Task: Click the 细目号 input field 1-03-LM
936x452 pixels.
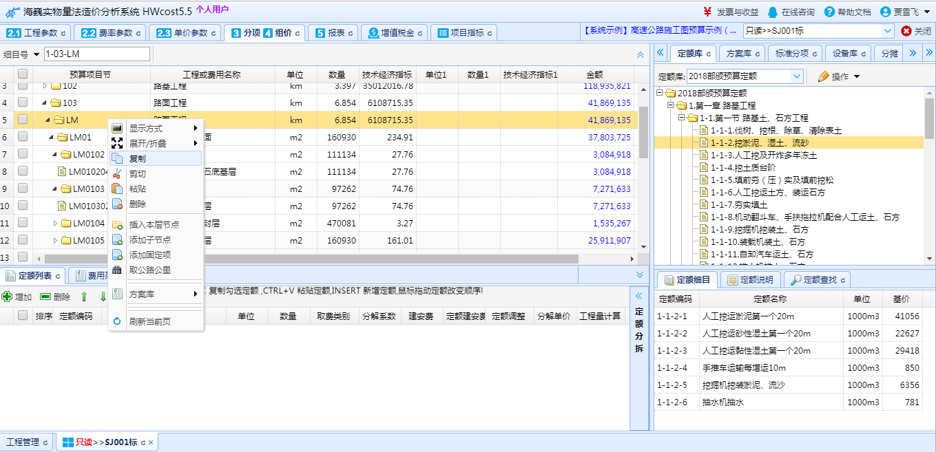Action: 97,54
